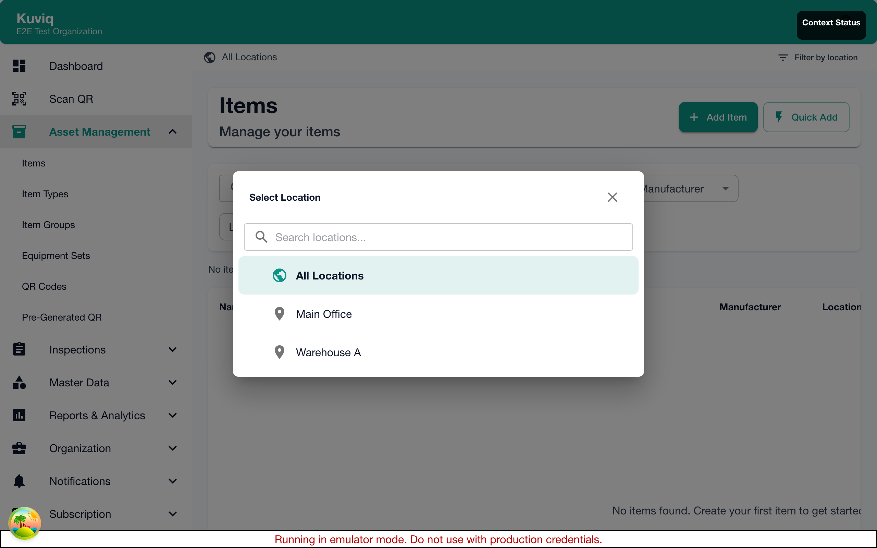
Task: Navigate to Pre-Generated QR page
Action: (61, 317)
